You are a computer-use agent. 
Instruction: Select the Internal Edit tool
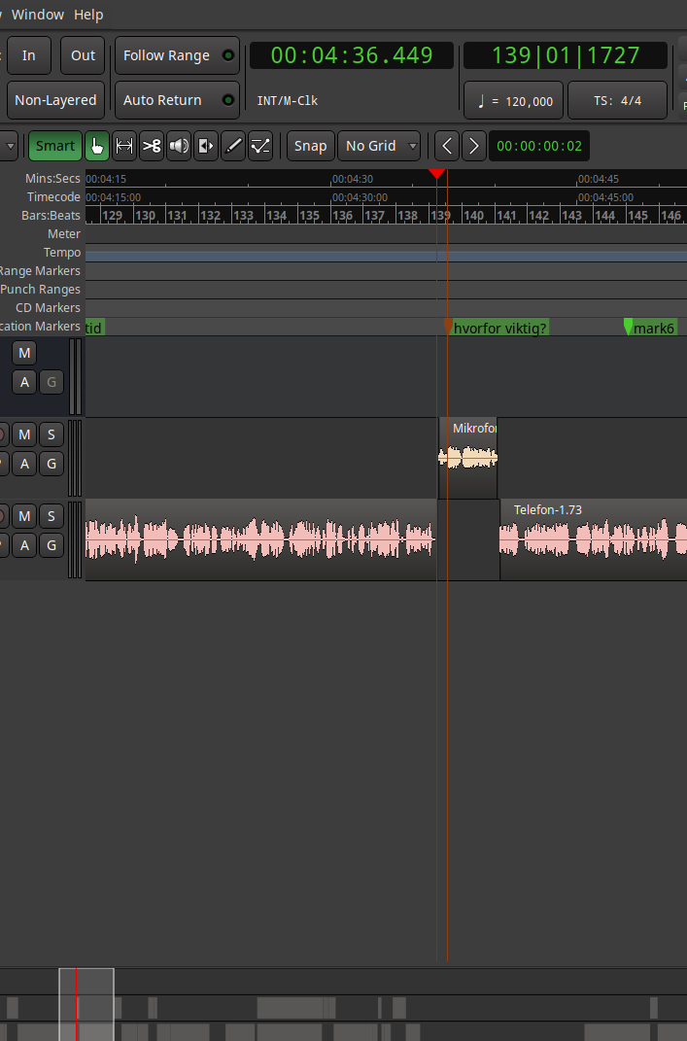tap(260, 146)
